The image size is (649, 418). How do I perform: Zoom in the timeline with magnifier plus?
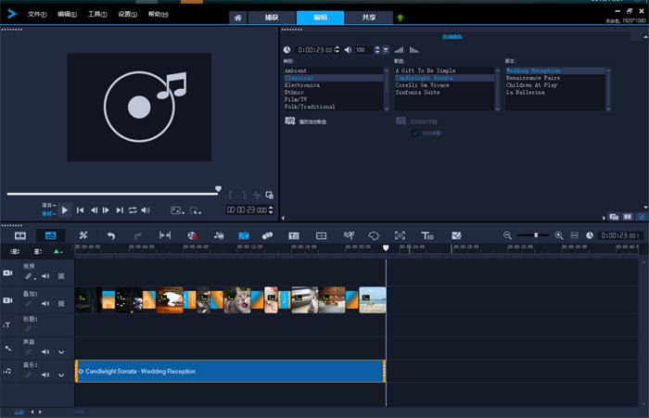tap(559, 236)
